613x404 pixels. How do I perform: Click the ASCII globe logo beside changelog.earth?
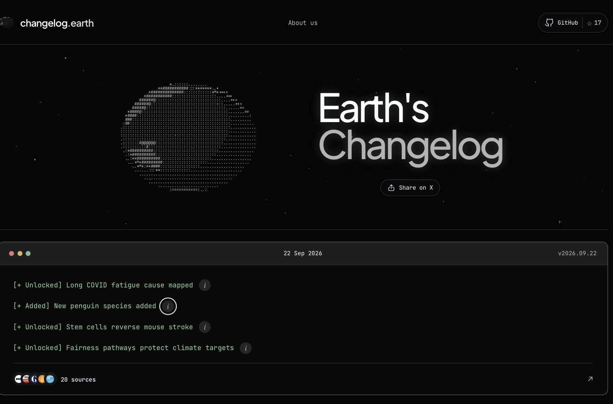7,22
